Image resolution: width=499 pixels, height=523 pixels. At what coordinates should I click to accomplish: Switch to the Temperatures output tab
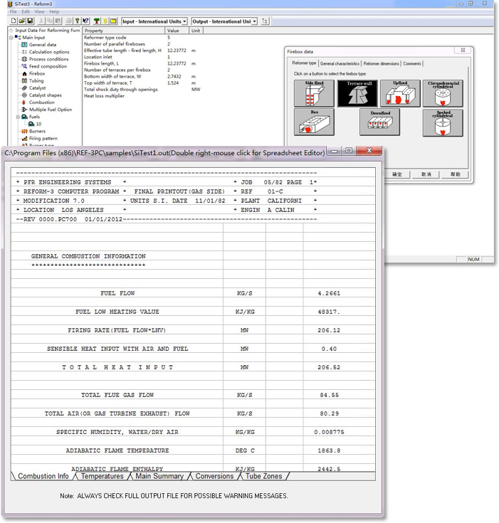[x=102, y=476]
